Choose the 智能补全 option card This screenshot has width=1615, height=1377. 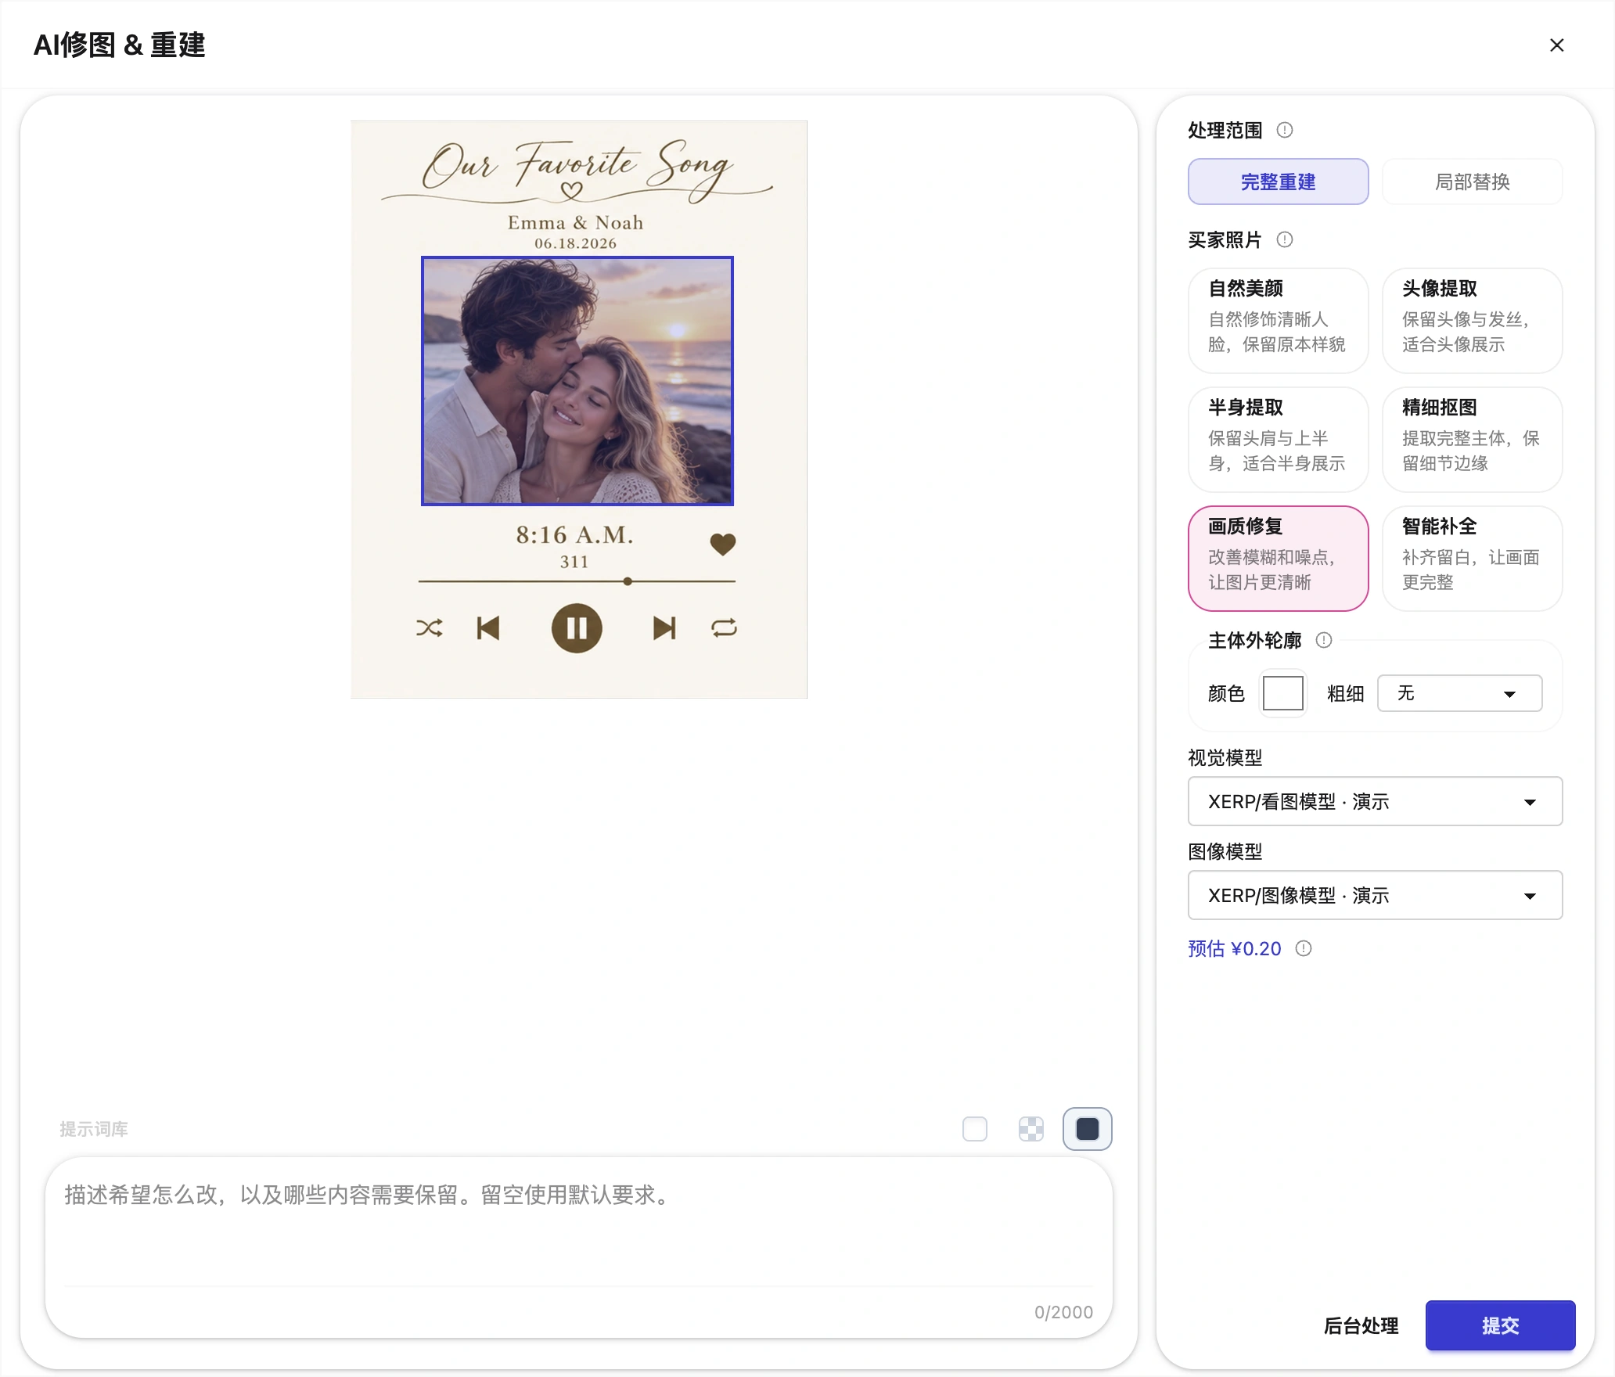[1473, 559]
